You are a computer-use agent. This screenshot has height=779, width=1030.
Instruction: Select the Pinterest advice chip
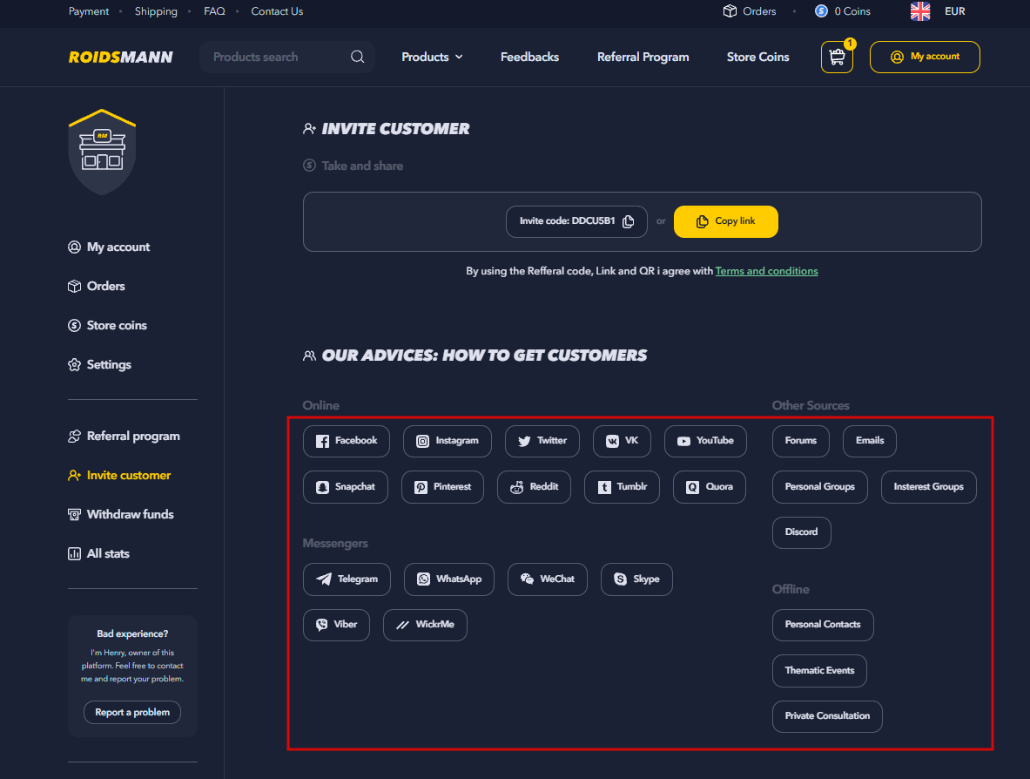tap(443, 487)
